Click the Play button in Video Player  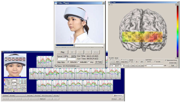[x=63, y=52]
